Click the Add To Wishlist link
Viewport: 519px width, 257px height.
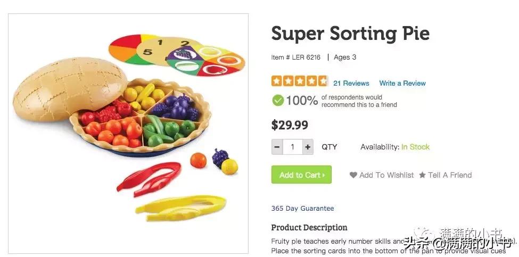(386, 175)
